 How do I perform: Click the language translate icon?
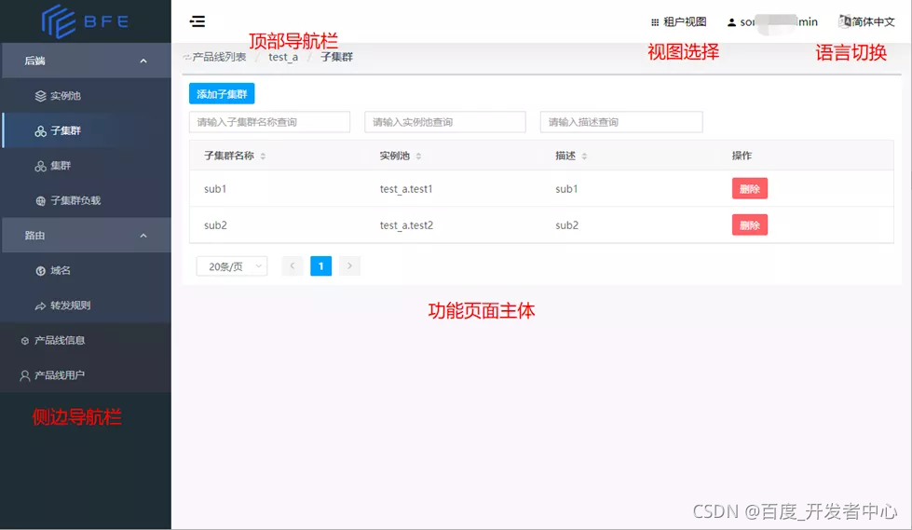pyautogui.click(x=844, y=21)
